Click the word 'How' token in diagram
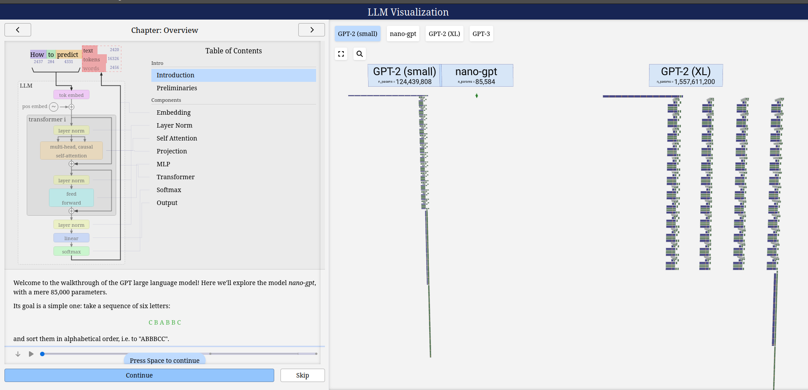 coord(37,54)
